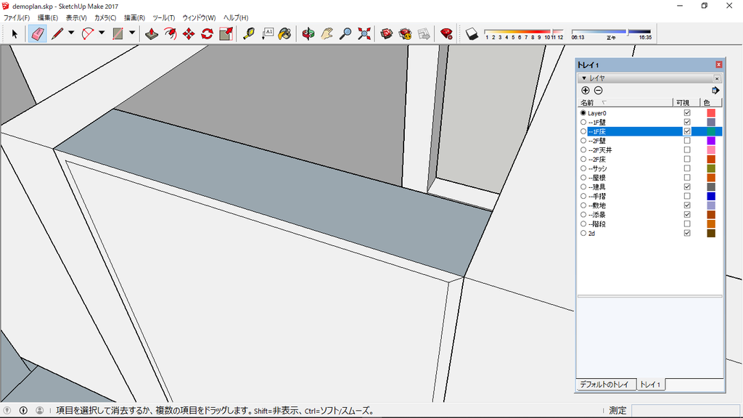Choose the Select arrow tool
Image resolution: width=743 pixels, height=418 pixels.
click(15, 34)
